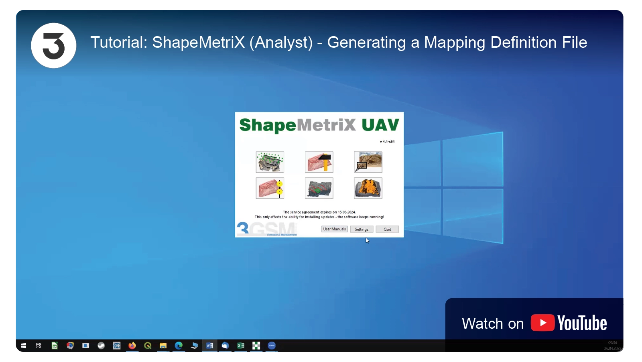
Task: Open Task View in the taskbar
Action: 39,346
